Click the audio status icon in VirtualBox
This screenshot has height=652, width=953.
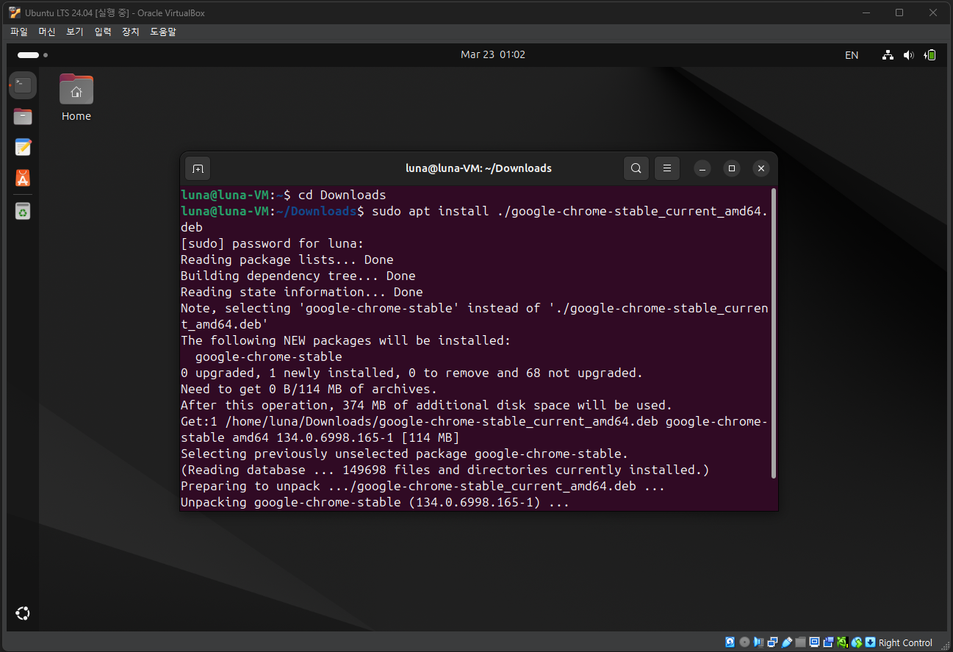click(758, 642)
